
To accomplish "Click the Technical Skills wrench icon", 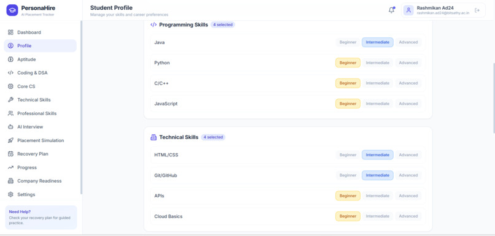I will pyautogui.click(x=10, y=99).
